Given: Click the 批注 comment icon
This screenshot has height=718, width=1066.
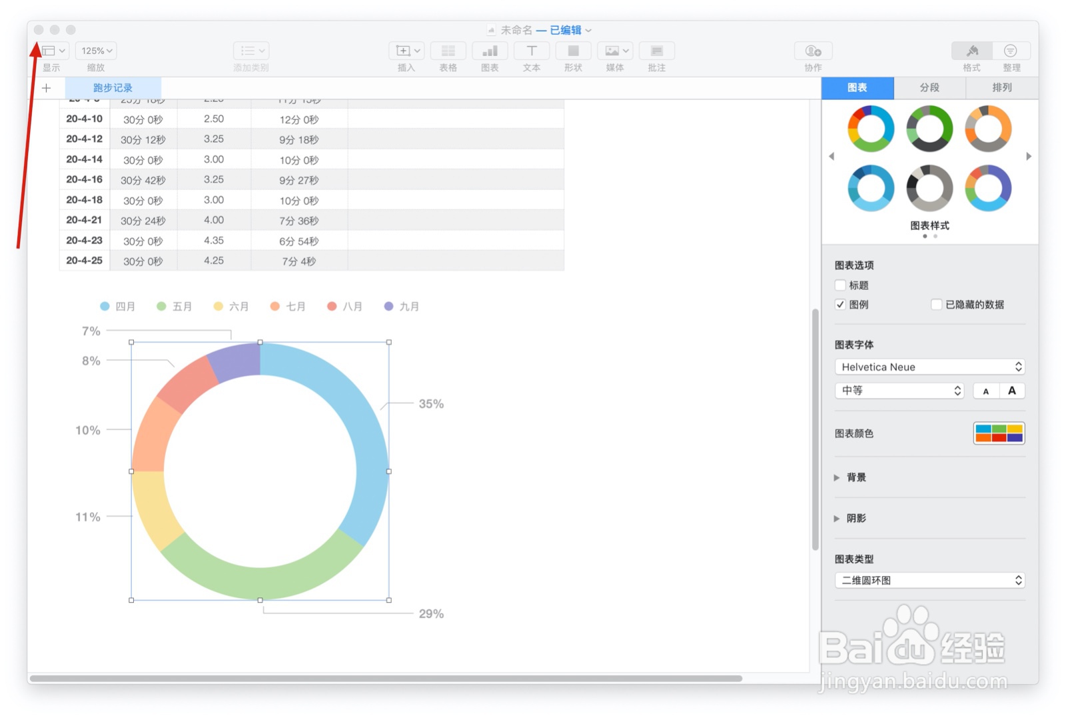Looking at the screenshot, I should [x=656, y=50].
